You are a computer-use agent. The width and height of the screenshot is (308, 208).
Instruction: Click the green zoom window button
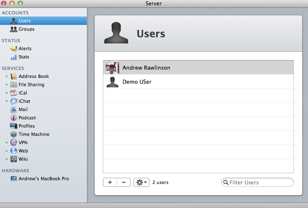pos(20,3)
